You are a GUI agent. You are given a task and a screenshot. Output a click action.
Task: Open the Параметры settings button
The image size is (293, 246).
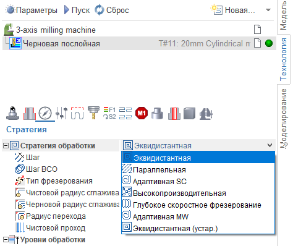(32, 10)
